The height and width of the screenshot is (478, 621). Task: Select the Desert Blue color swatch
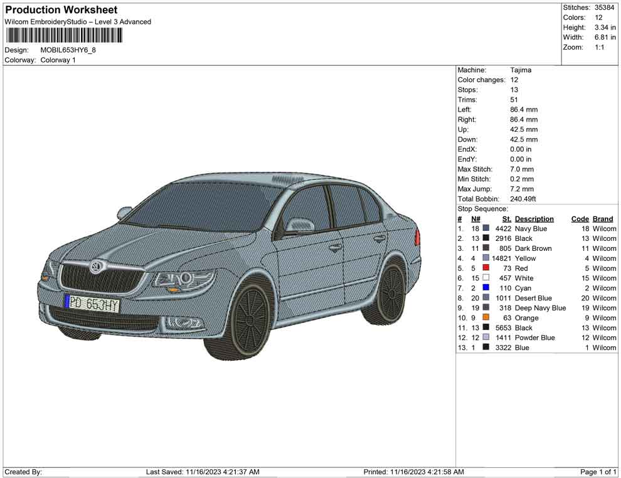tap(487, 298)
